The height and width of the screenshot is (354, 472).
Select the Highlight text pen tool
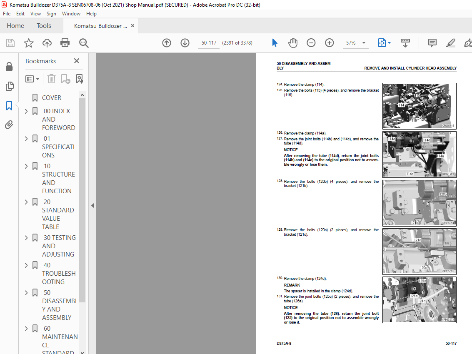coord(451,43)
